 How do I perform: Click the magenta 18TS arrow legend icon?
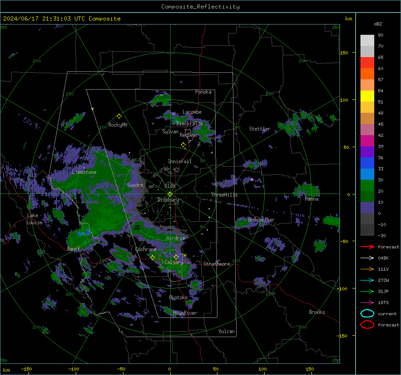(367, 303)
